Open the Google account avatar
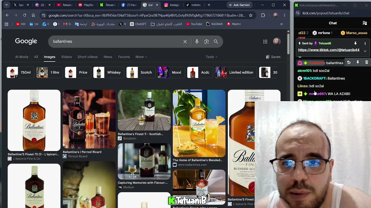Viewport: 371px width, 208px height. point(277,42)
